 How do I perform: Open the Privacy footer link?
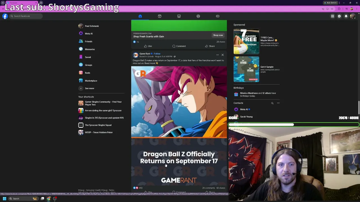pos(81,190)
